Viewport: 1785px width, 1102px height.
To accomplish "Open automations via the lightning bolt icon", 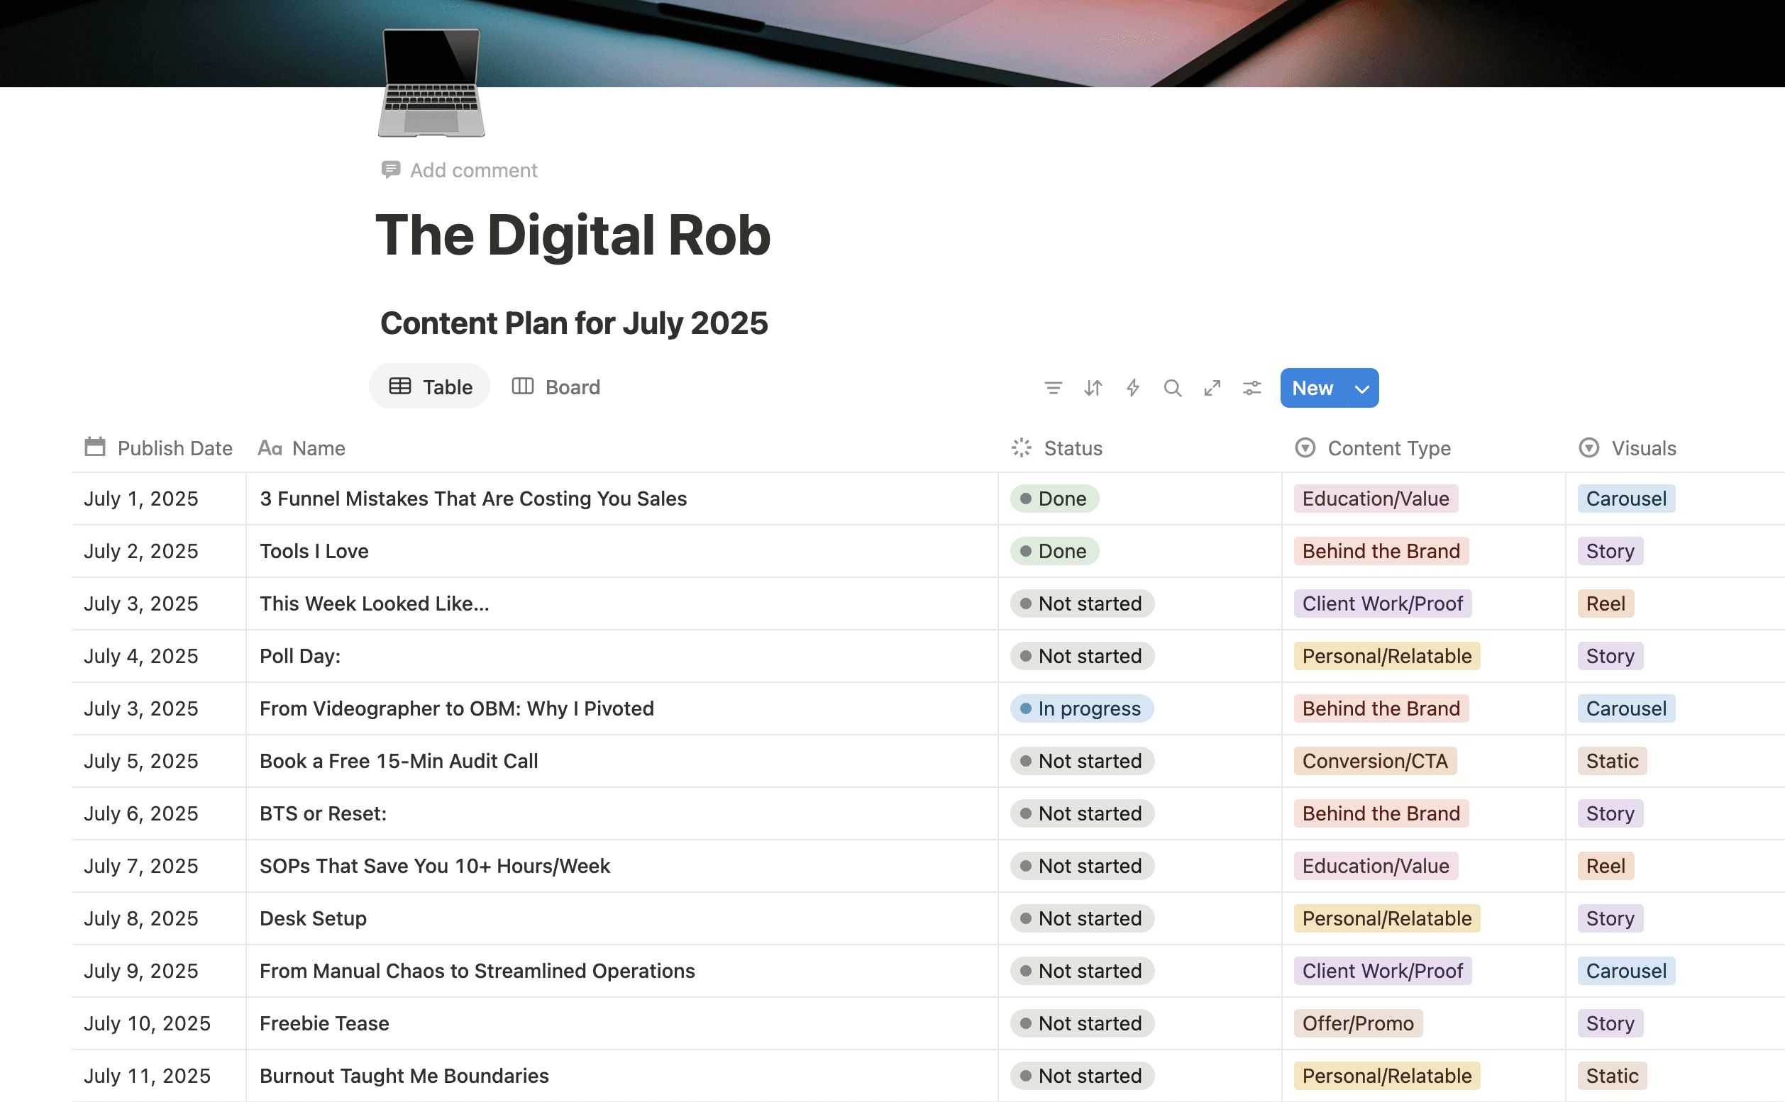I will [1132, 388].
